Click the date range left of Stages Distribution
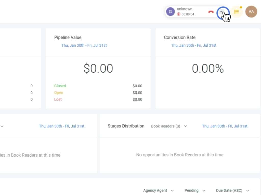 click(x=62, y=126)
